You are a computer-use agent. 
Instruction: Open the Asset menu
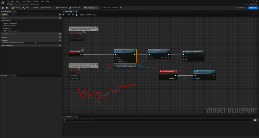(18, 1)
